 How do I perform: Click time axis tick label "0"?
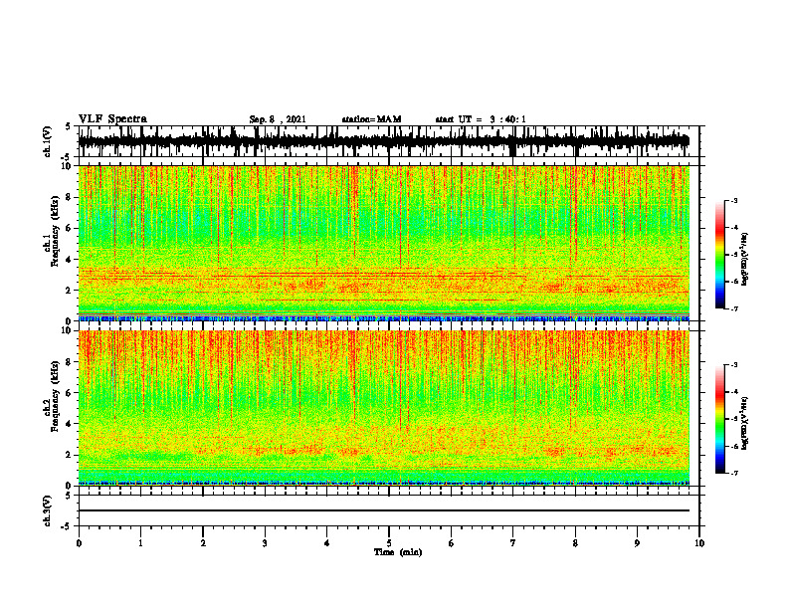coord(79,543)
